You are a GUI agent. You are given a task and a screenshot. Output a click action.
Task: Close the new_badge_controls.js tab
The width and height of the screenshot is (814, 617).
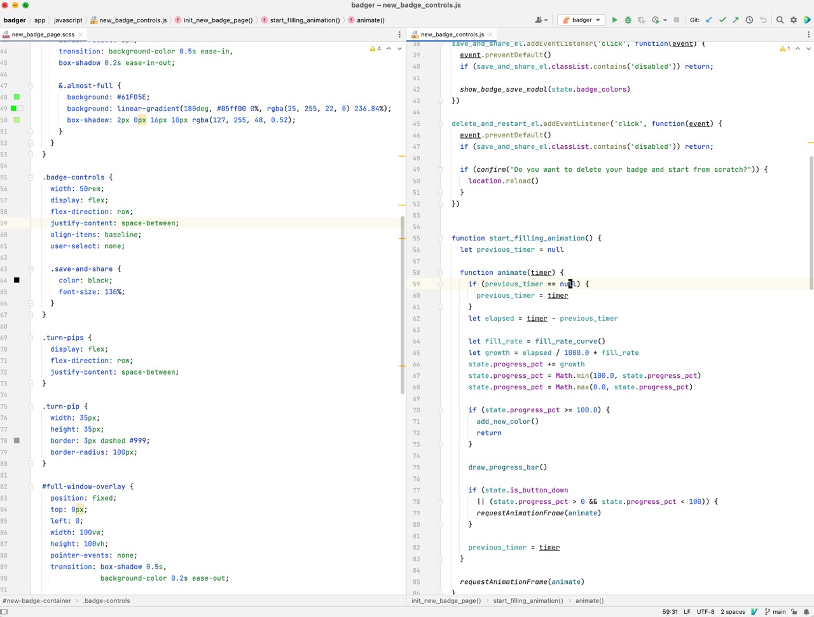[490, 34]
